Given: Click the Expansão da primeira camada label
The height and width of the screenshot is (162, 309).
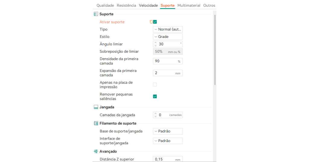Looking at the screenshot, I should (118, 73).
